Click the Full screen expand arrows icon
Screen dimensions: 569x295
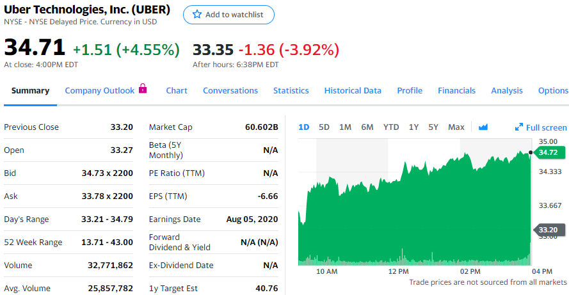tap(519, 127)
